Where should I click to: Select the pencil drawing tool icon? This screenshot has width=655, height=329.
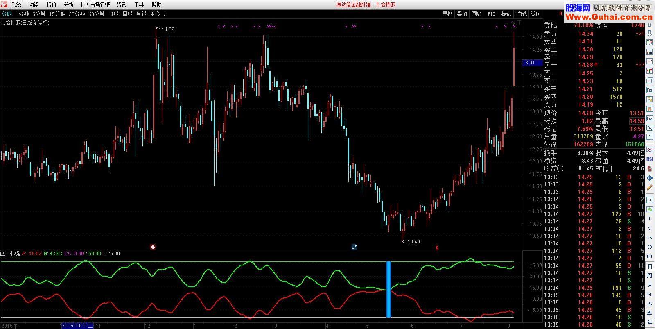pos(650,187)
